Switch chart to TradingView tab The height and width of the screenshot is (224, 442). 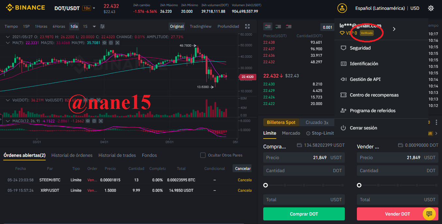click(x=201, y=26)
